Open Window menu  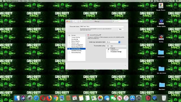point(31,1)
